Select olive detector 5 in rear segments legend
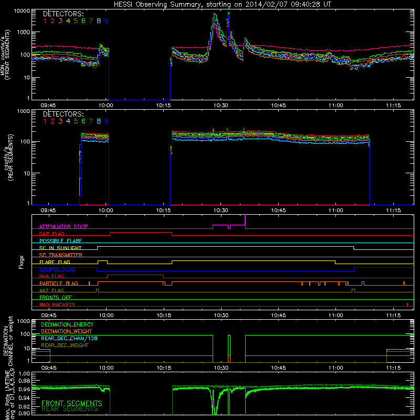This screenshot has height=420, width=420. (76, 121)
